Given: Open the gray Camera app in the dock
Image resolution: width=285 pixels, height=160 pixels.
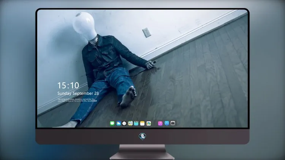Looking at the screenshot, I should [173, 123].
